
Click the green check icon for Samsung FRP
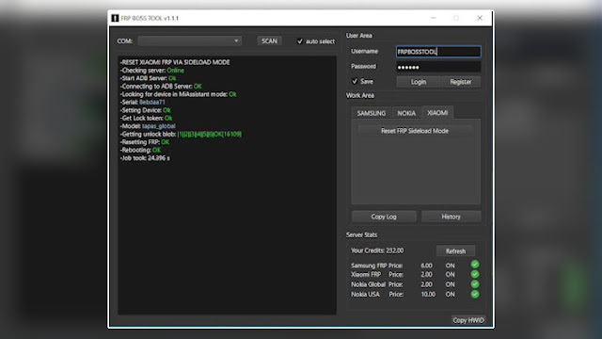[x=475, y=264]
